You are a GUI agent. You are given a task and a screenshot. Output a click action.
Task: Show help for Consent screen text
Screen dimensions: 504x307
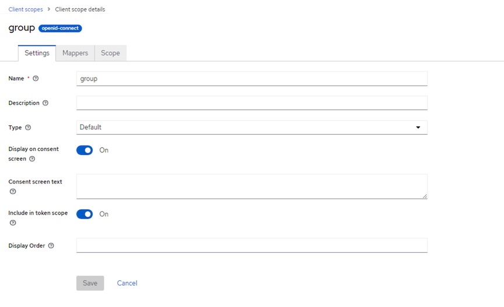coord(13,192)
